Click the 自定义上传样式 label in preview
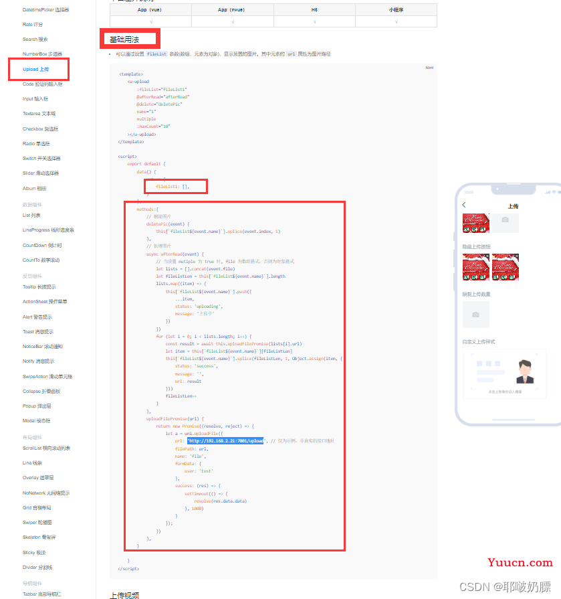561x599 pixels. click(479, 342)
